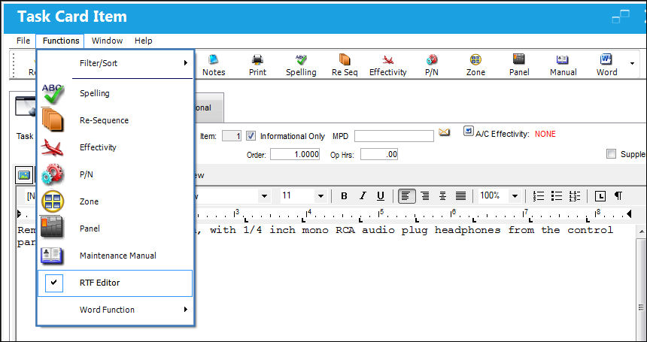Close the Functions menu
Image resolution: width=647 pixels, height=342 pixels.
(61, 41)
